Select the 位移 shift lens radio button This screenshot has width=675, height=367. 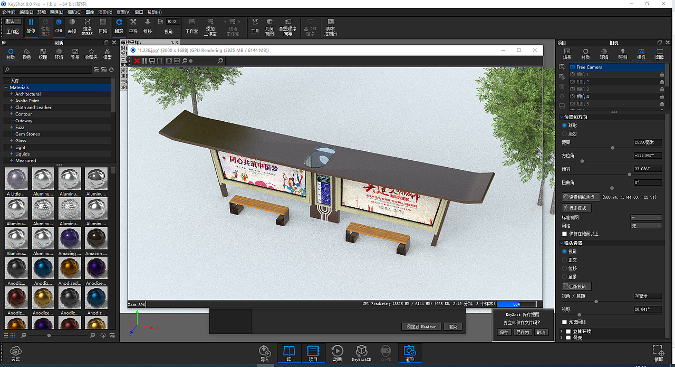564,268
